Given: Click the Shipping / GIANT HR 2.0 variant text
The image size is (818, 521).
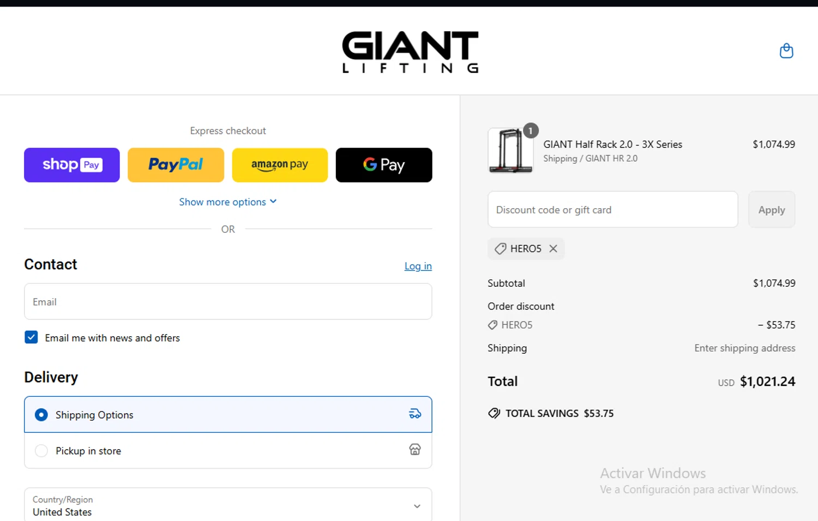Looking at the screenshot, I should pyautogui.click(x=590, y=159).
